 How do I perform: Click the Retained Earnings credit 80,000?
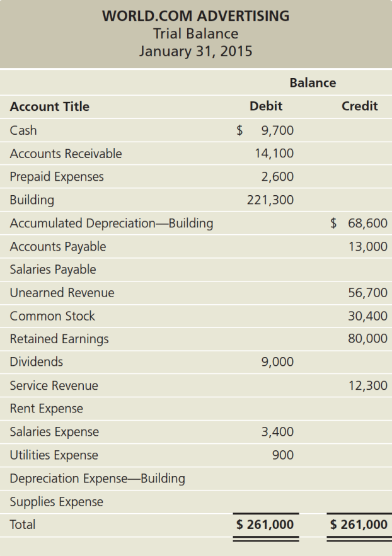coord(367,339)
